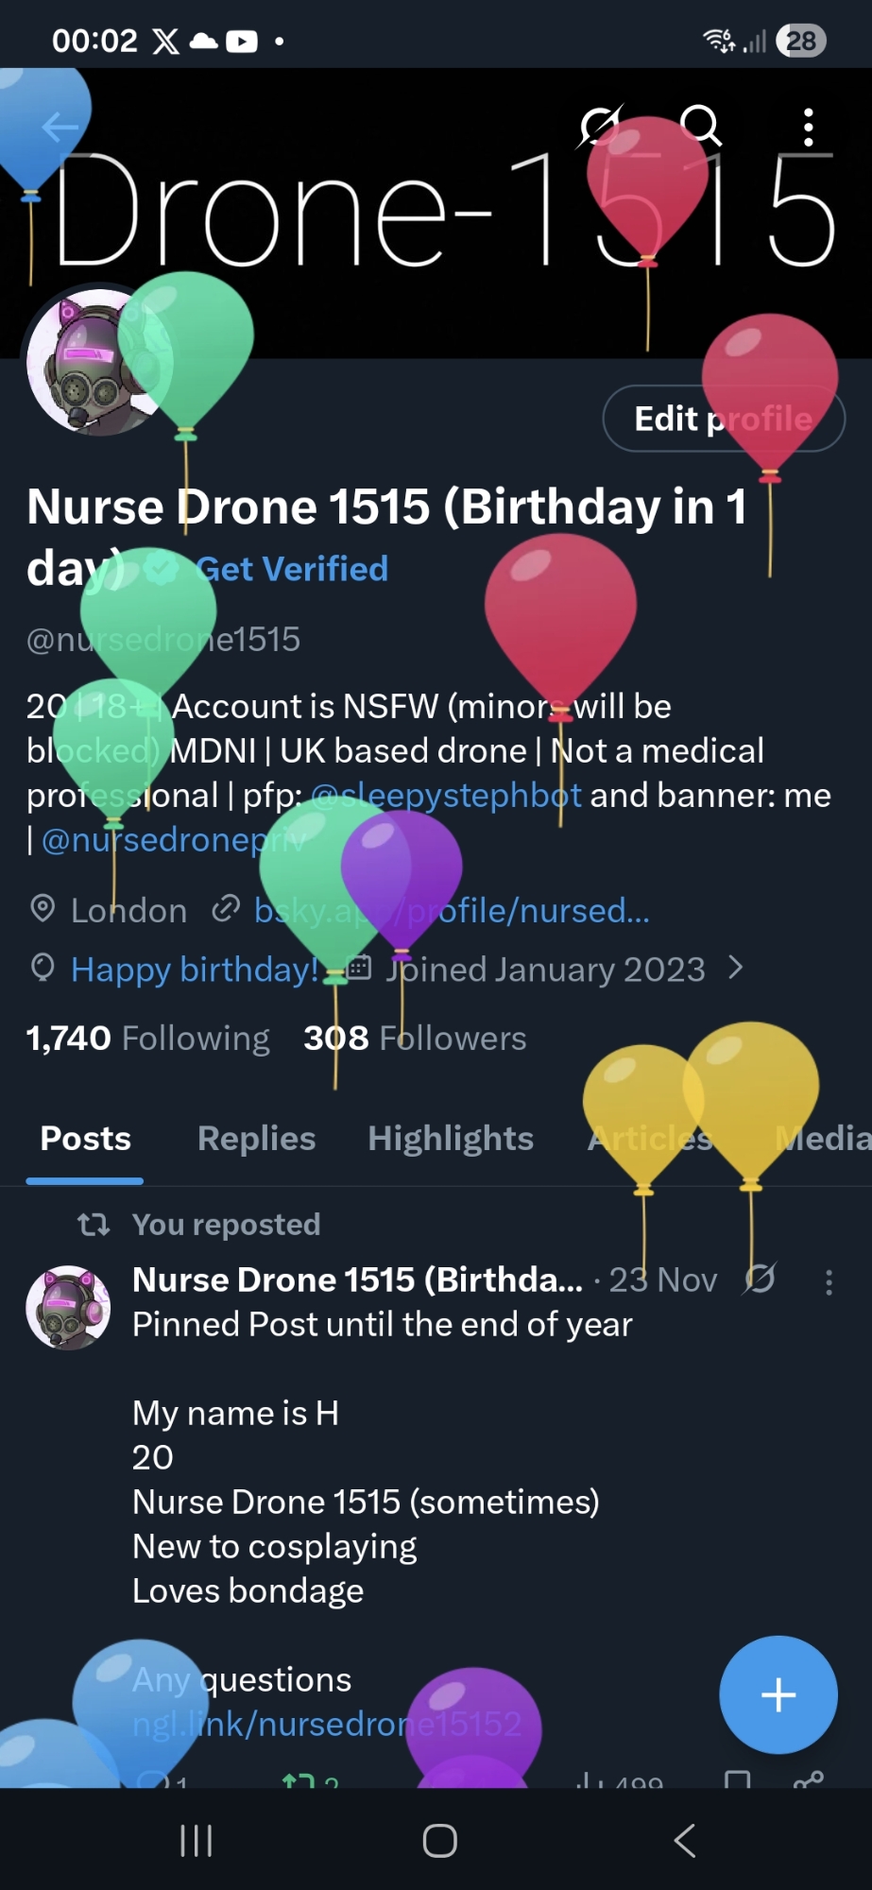Click the Get Verified link
Screen dimensions: 872x1890
[292, 569]
